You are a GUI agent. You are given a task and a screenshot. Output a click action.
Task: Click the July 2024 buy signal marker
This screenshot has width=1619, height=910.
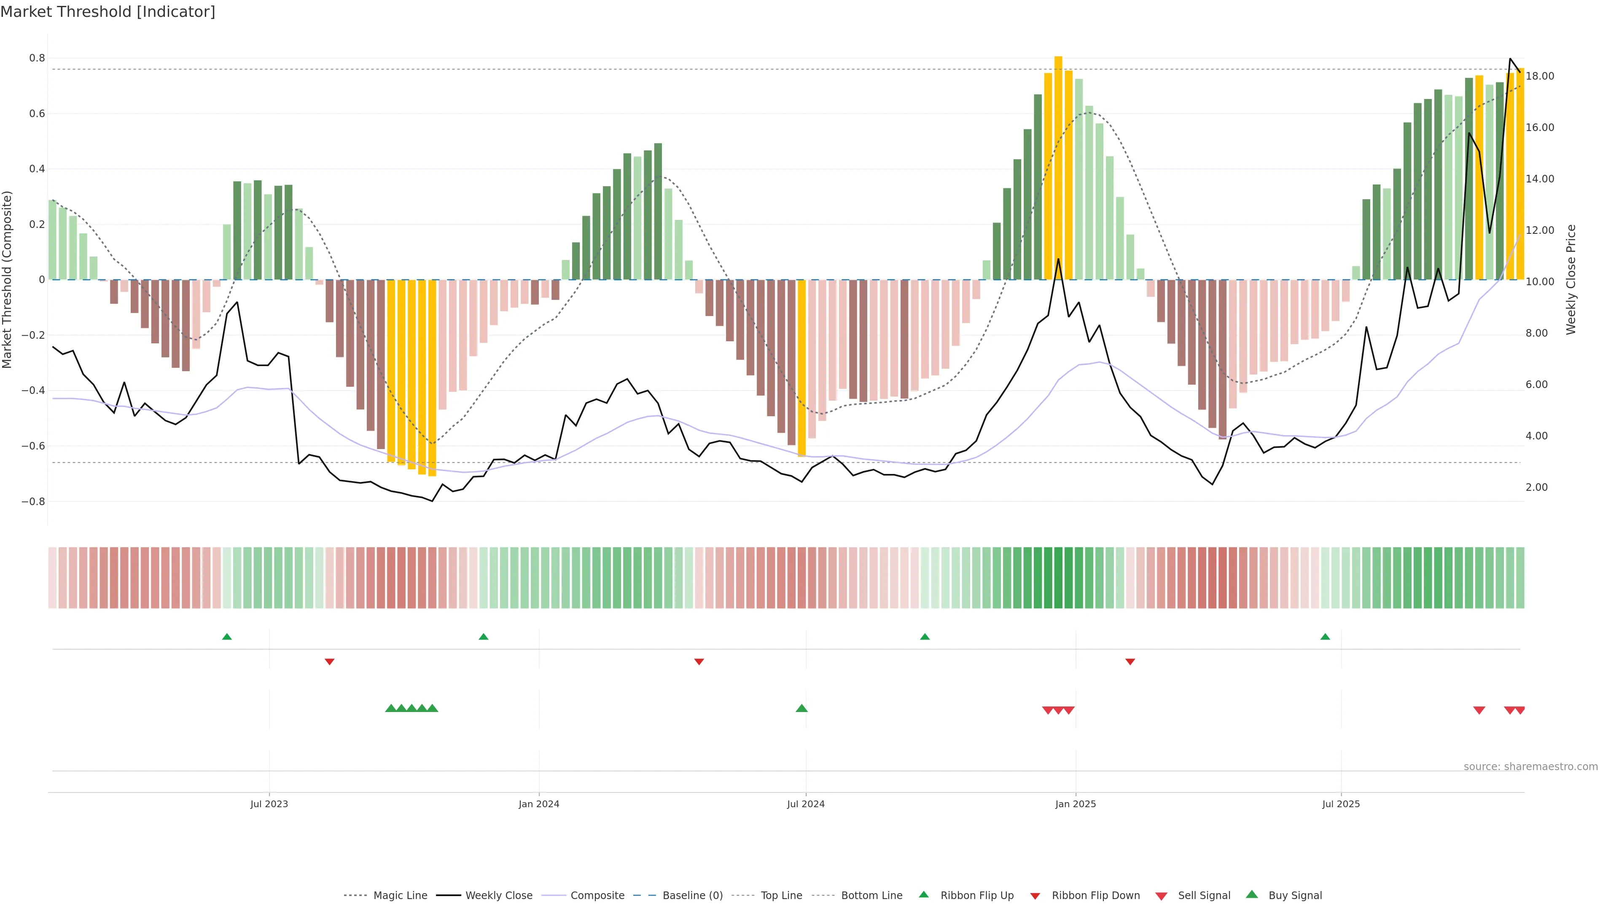pos(801,708)
